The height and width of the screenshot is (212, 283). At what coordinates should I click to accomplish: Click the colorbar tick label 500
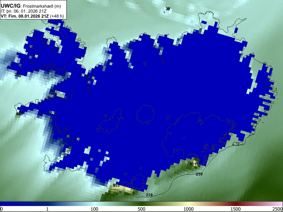(141, 209)
